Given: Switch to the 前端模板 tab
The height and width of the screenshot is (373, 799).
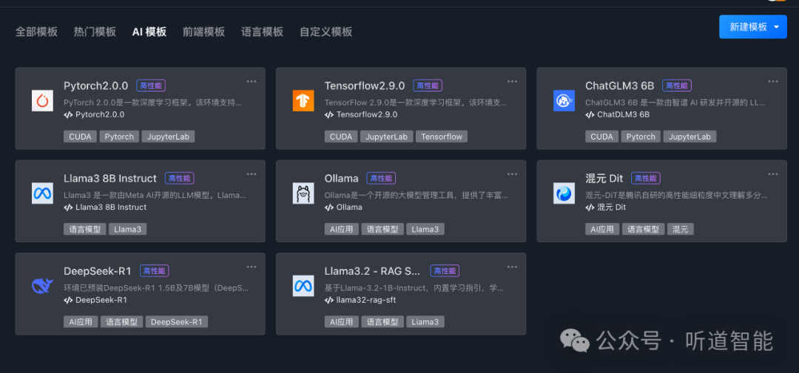Looking at the screenshot, I should point(204,32).
